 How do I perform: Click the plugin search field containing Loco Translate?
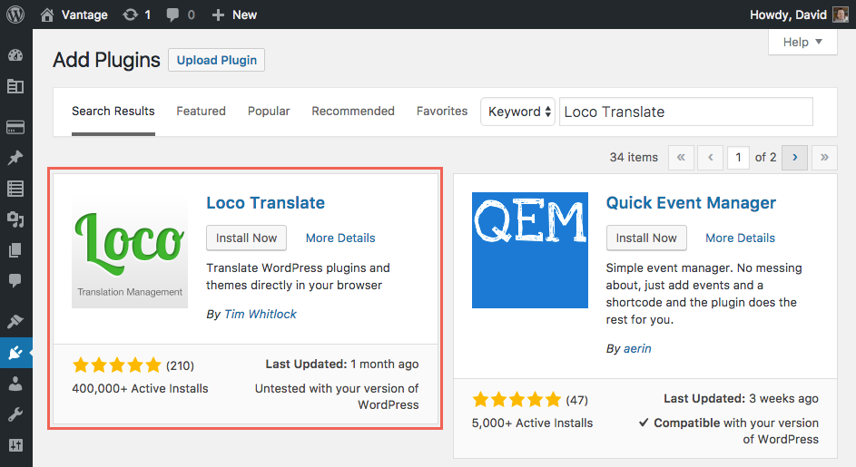[686, 112]
